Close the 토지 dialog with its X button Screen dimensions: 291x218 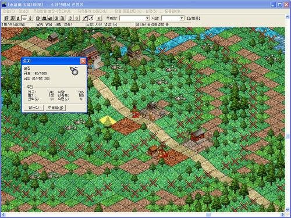pyautogui.click(x=83, y=61)
